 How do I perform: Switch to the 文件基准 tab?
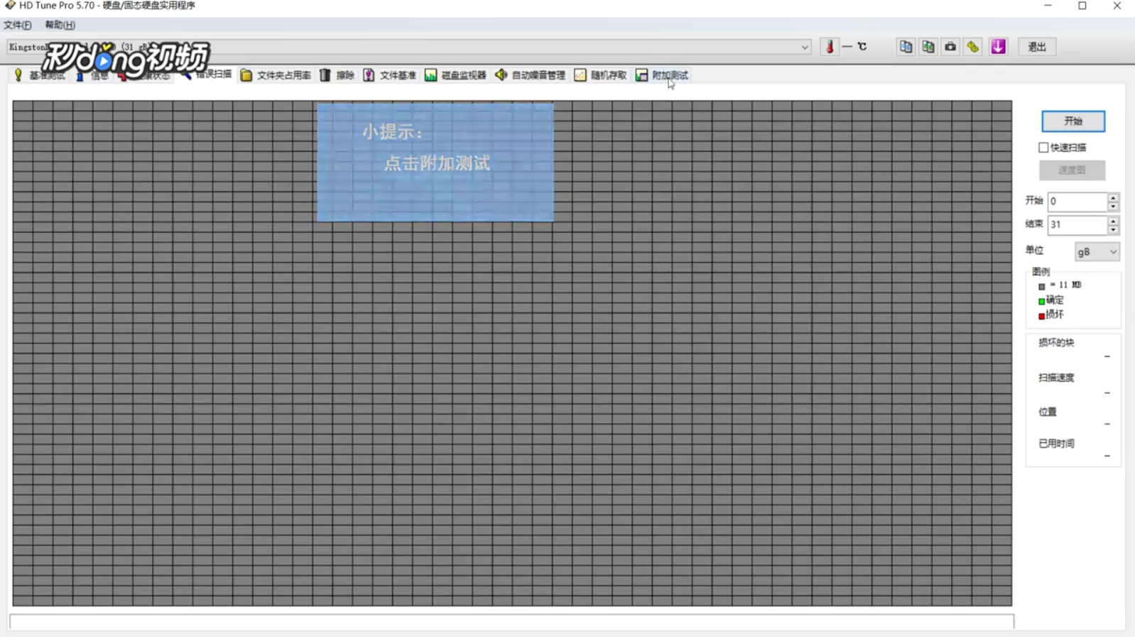pyautogui.click(x=389, y=75)
